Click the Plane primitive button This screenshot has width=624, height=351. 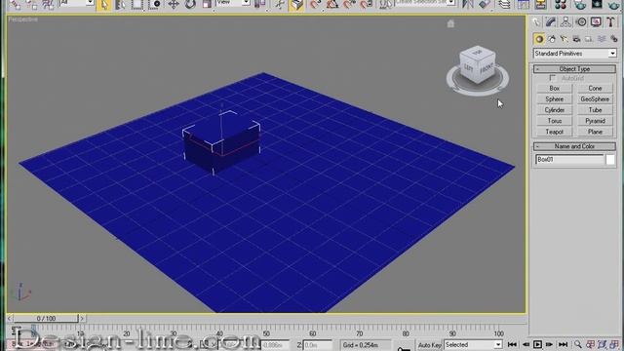(595, 132)
